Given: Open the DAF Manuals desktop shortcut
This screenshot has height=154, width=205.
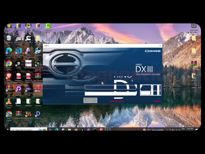Looking at the screenshot, I should point(28,64).
